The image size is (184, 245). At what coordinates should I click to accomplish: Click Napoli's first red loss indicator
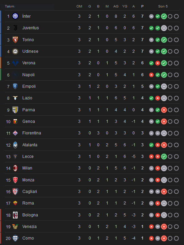coord(151,75)
